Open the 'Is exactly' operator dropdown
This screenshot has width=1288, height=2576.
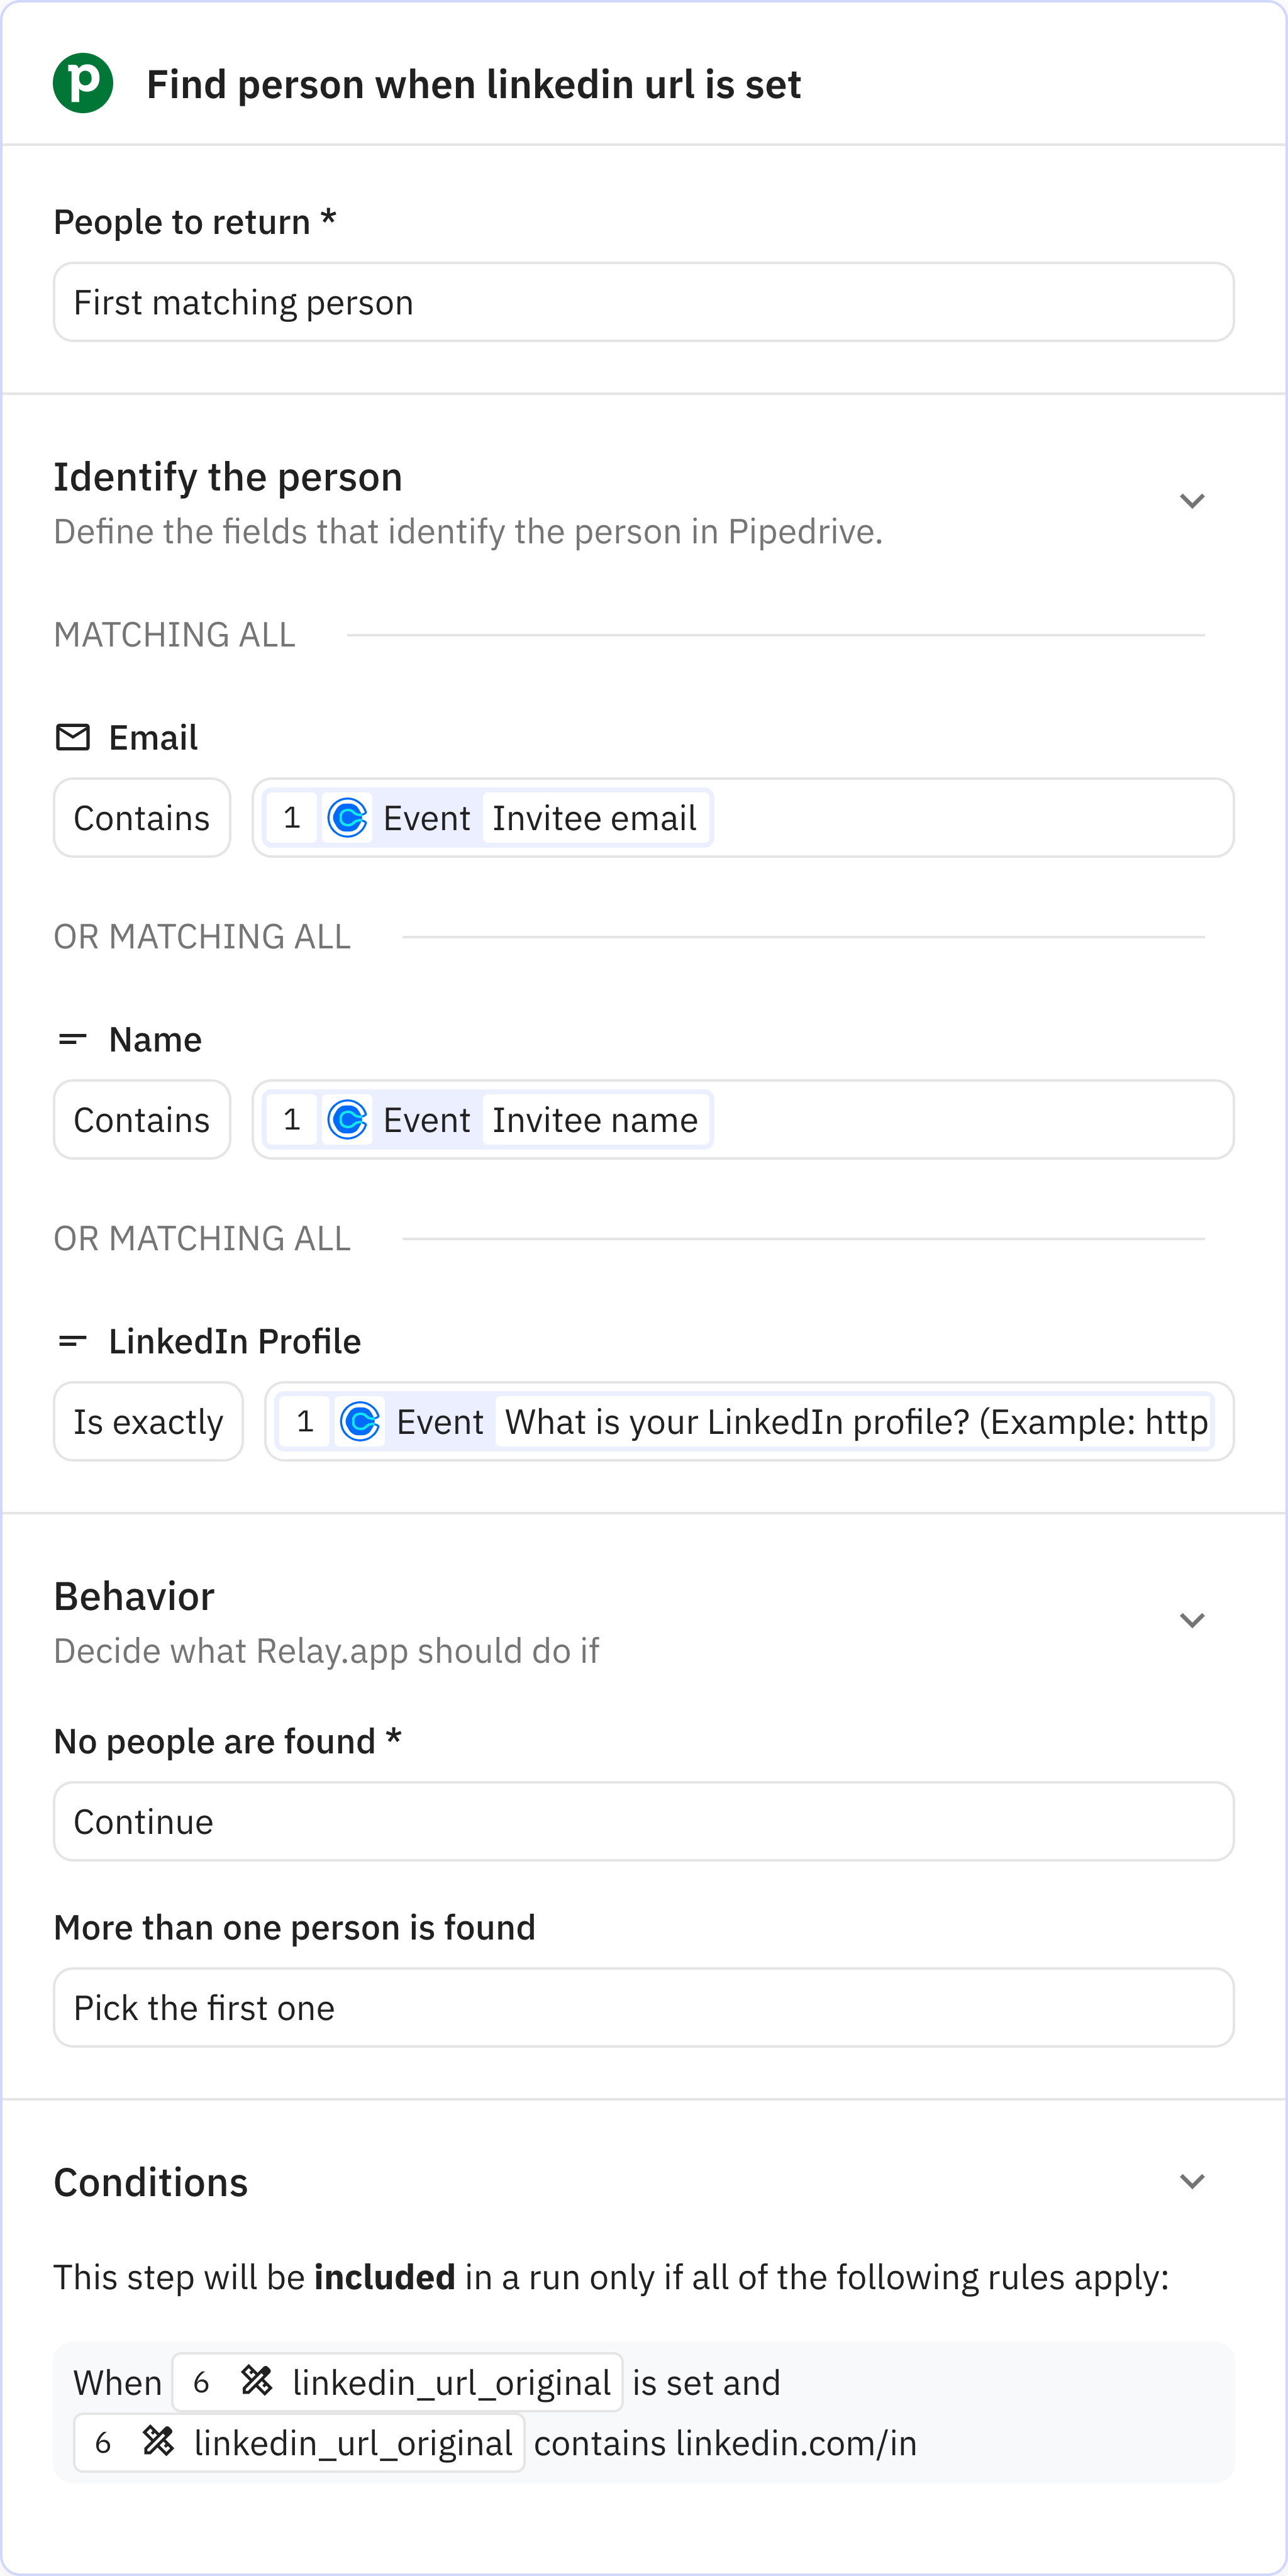click(x=148, y=1422)
